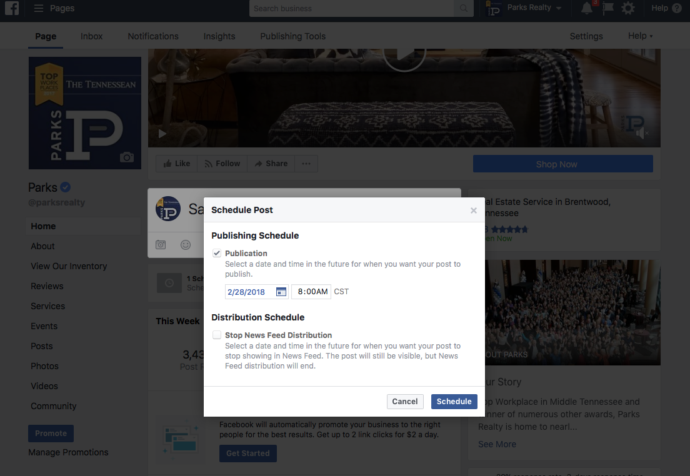Open Events in the sidebar
Image resolution: width=690 pixels, height=476 pixels.
44,326
